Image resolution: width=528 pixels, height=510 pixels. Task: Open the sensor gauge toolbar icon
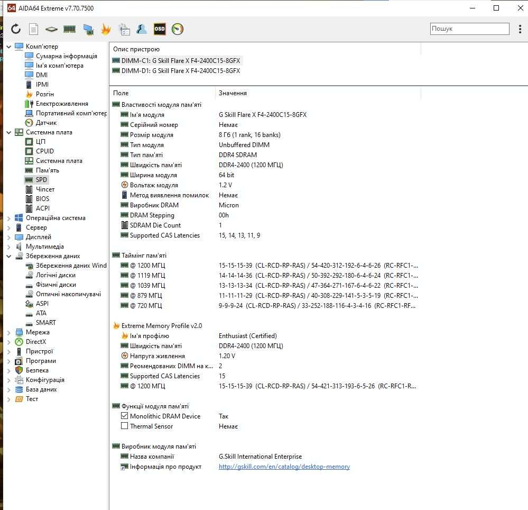[178, 29]
